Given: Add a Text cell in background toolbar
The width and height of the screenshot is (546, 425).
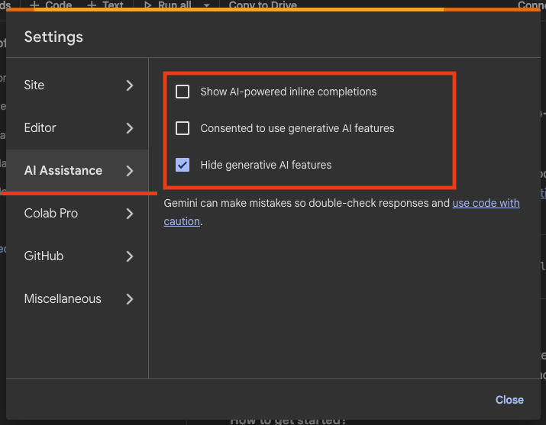Looking at the screenshot, I should [105, 4].
